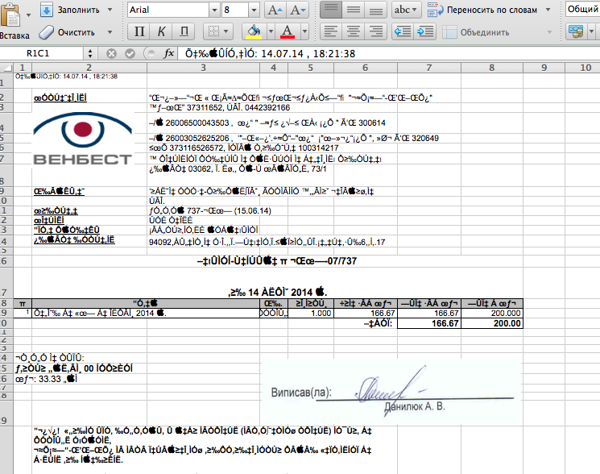Image resolution: width=600 pixels, height=474 pixels.
Task: Click the Fill (Заполнить) button
Action: pyautogui.click(x=70, y=10)
